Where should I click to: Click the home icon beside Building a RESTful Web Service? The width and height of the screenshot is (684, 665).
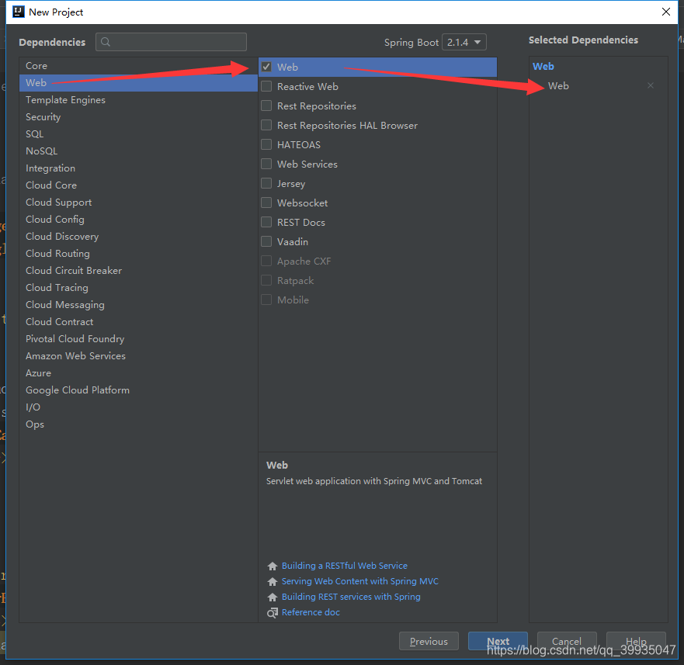click(273, 566)
